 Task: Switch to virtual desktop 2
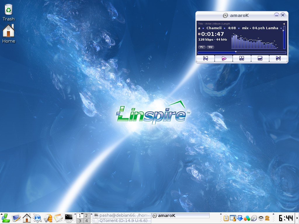pyautogui.click(x=86, y=216)
